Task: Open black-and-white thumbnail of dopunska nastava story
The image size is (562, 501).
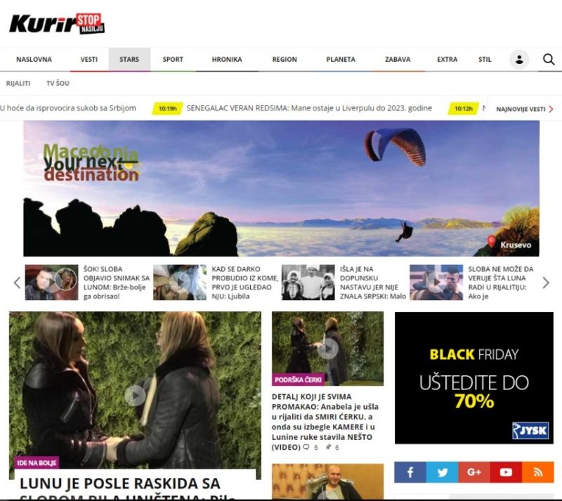Action: tap(308, 282)
